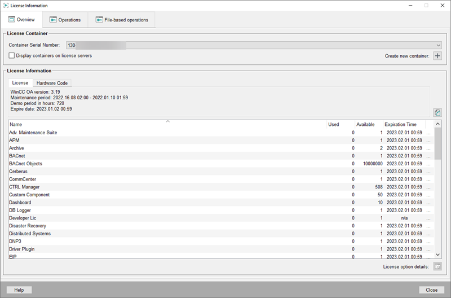Screen dimensions: 451x298
Task: Select the DNP3 license row
Action: coord(221,242)
